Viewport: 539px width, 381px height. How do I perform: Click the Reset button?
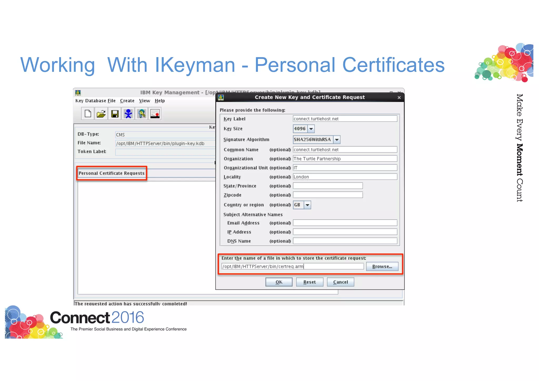[x=310, y=282]
